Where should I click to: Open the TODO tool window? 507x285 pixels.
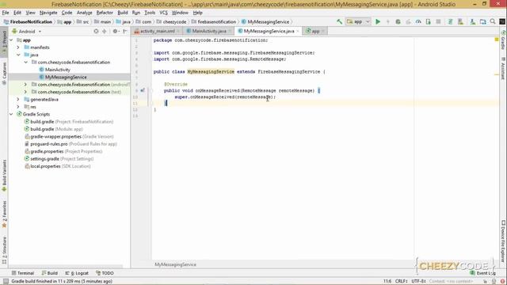click(105, 273)
